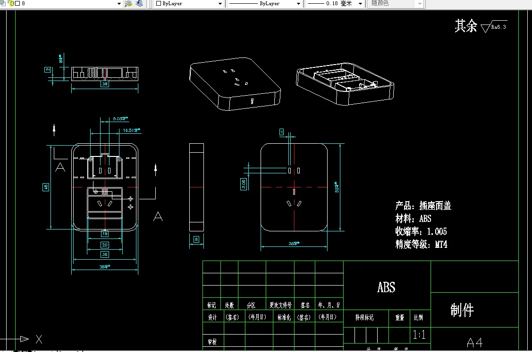This screenshot has height=352, width=532.
Task: Click the yellow layer lock icon
Action: pos(11,3)
